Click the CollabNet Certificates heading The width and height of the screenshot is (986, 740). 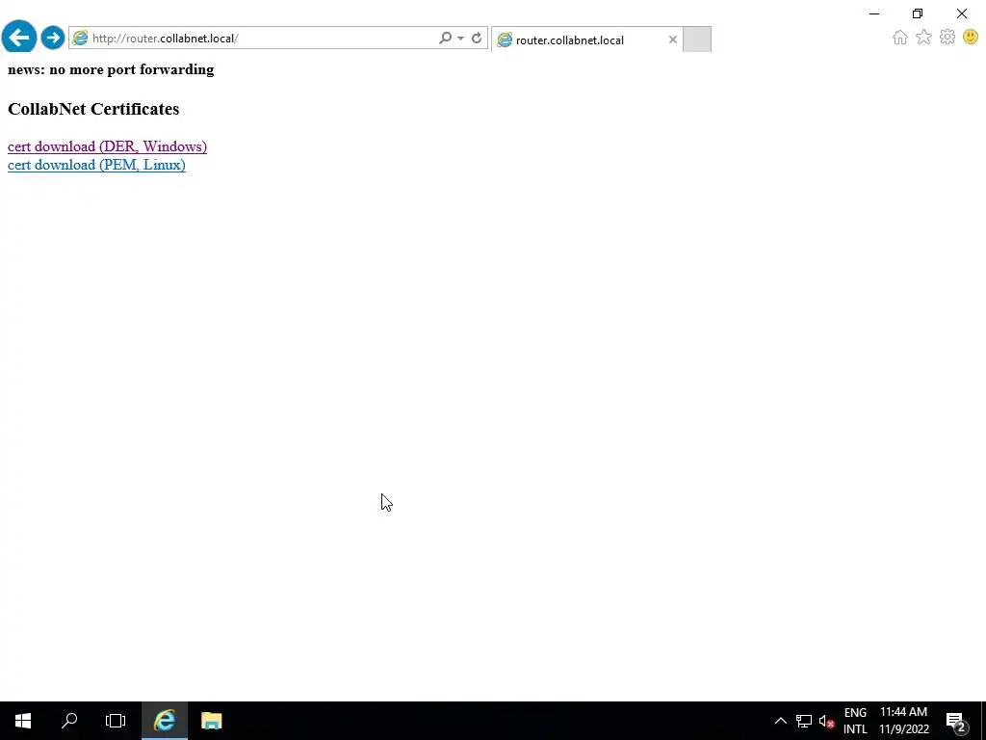93,109
